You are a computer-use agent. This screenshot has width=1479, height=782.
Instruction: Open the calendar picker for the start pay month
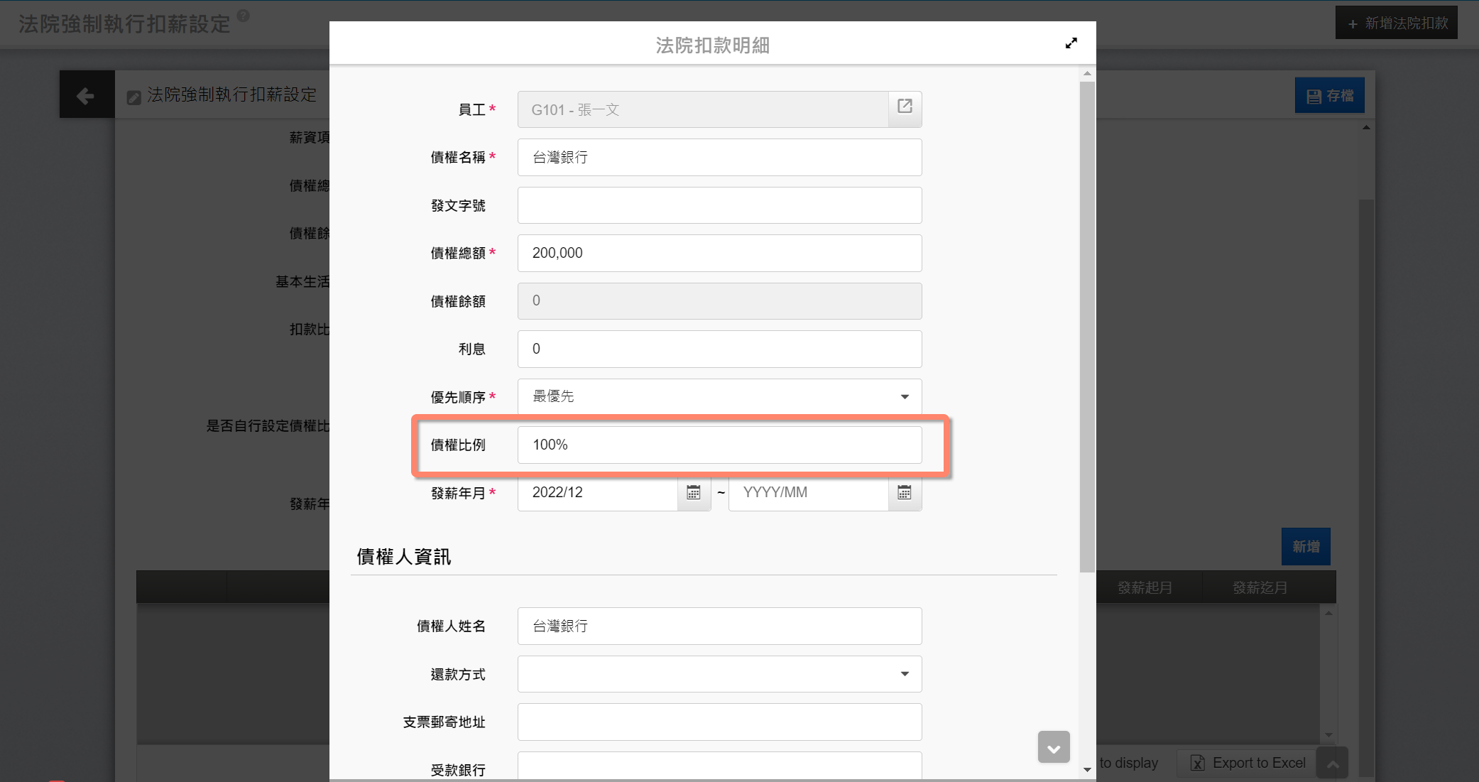click(694, 493)
